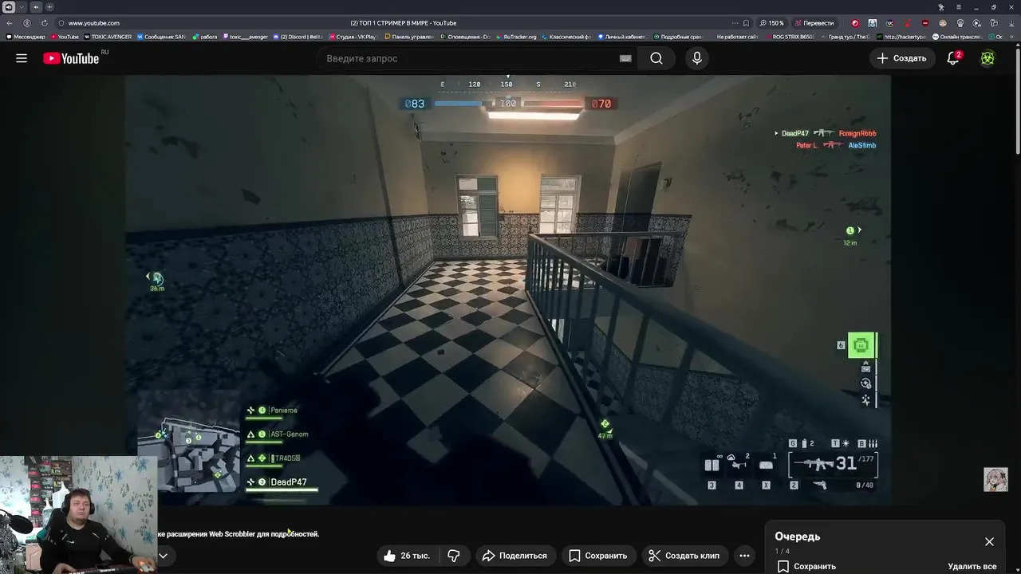Viewport: 1021px width, 574px height.
Task: Click the 'Перевести' translate button
Action: pyautogui.click(x=814, y=23)
